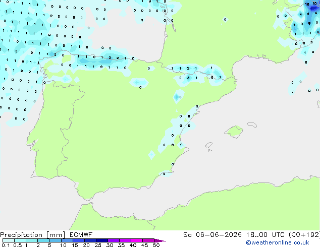Image resolution: width=320 pixels, height=247 pixels.
Task: Click the legend label '0.5'
Action: click(17, 245)
